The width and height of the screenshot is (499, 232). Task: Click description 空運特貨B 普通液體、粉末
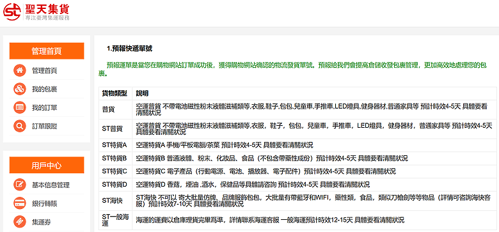272,159
